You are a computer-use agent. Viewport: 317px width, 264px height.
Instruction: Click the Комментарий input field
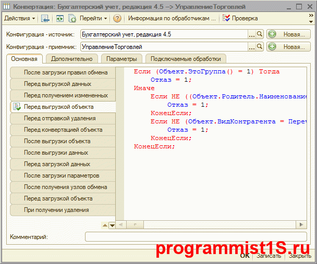click(x=196, y=237)
